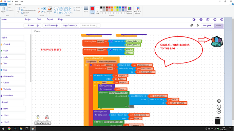Screen dimensions: 234x131
Task: Open the Edit Colors rainbow icon
Action: click(x=130, y=10)
